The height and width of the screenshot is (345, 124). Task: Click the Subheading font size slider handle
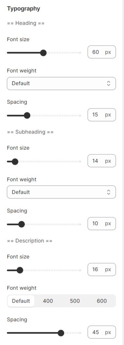click(x=15, y=162)
